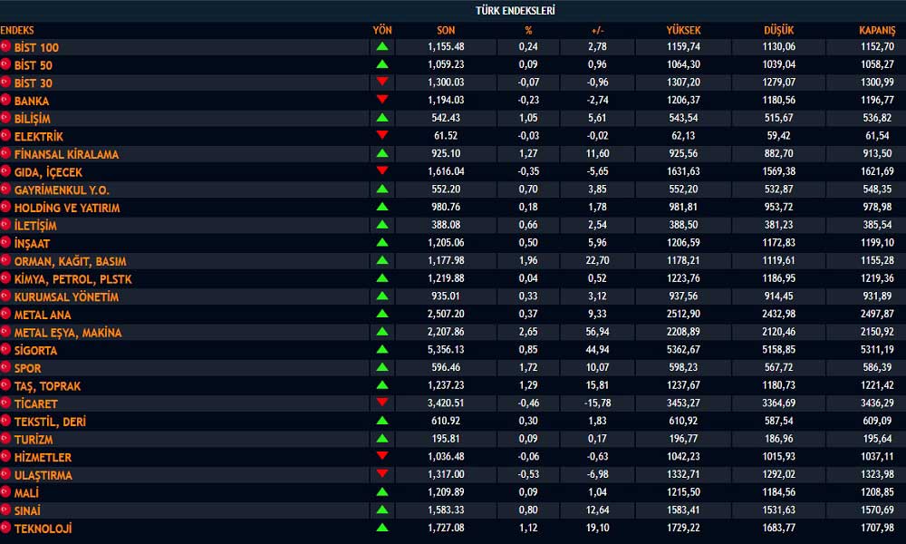Screen dimensions: 906x544
Task: Click the red down arrow in GIDA, İÇECEK row
Action: [382, 170]
